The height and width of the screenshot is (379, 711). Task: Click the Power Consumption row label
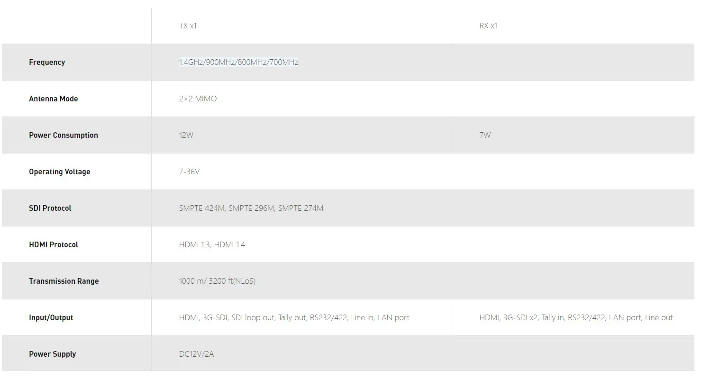64,135
